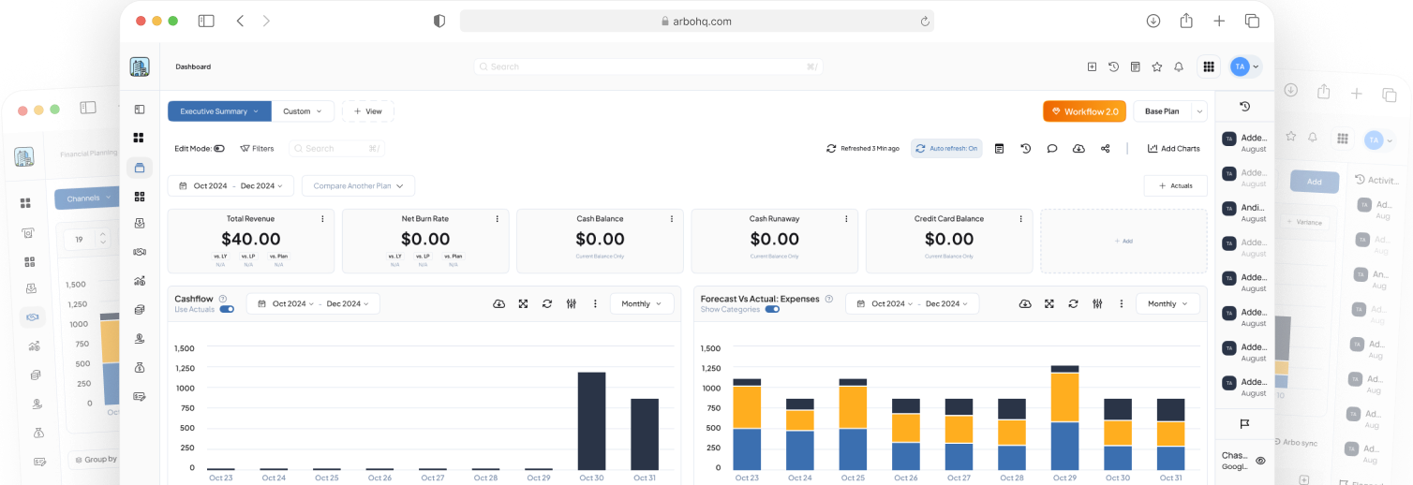Viewport: 1413px width, 485px height.
Task: Click the Safari address bar arbohq.com
Action: [x=696, y=21]
